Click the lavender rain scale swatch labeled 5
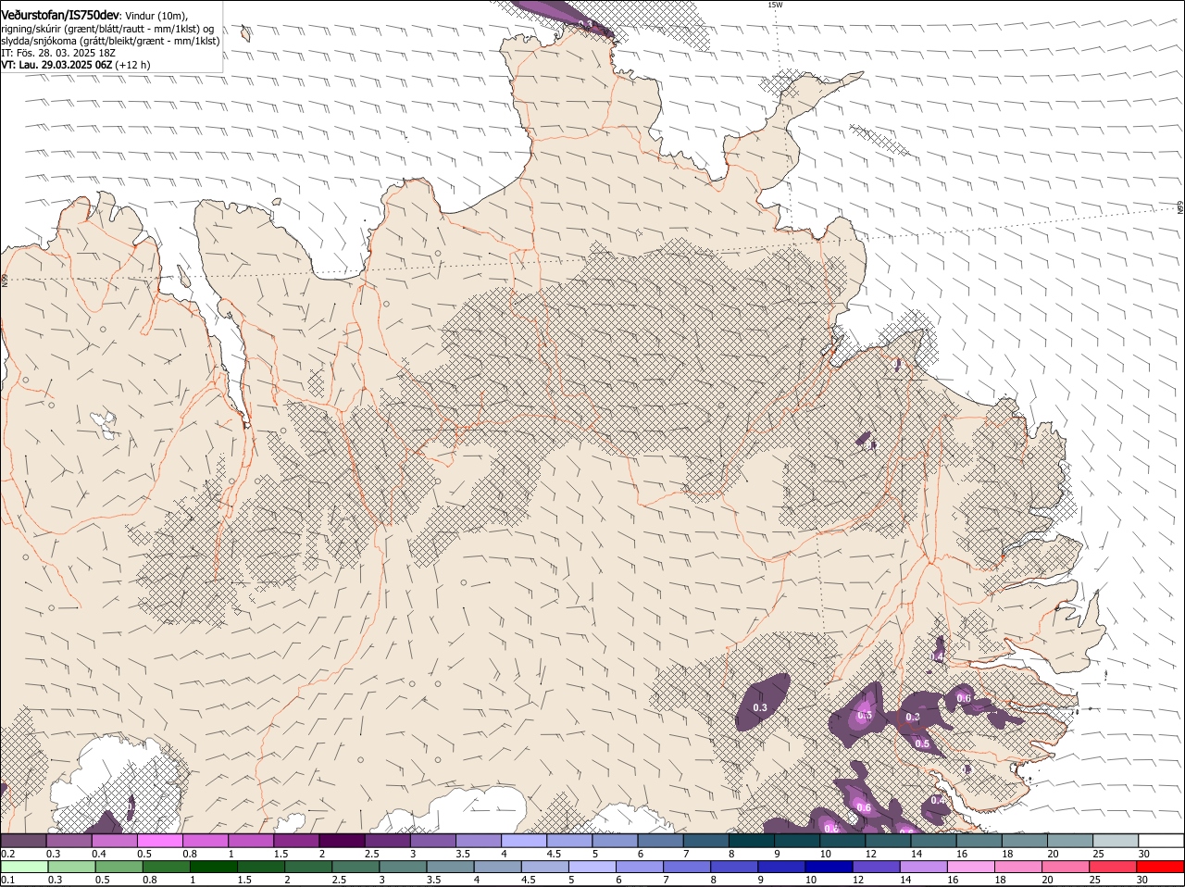The image size is (1185, 887). pos(592,867)
